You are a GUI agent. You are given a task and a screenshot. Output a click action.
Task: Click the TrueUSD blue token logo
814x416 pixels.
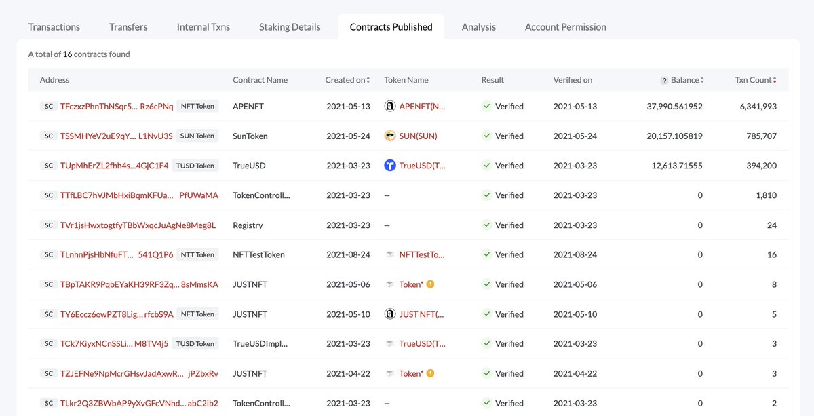pyautogui.click(x=390, y=166)
